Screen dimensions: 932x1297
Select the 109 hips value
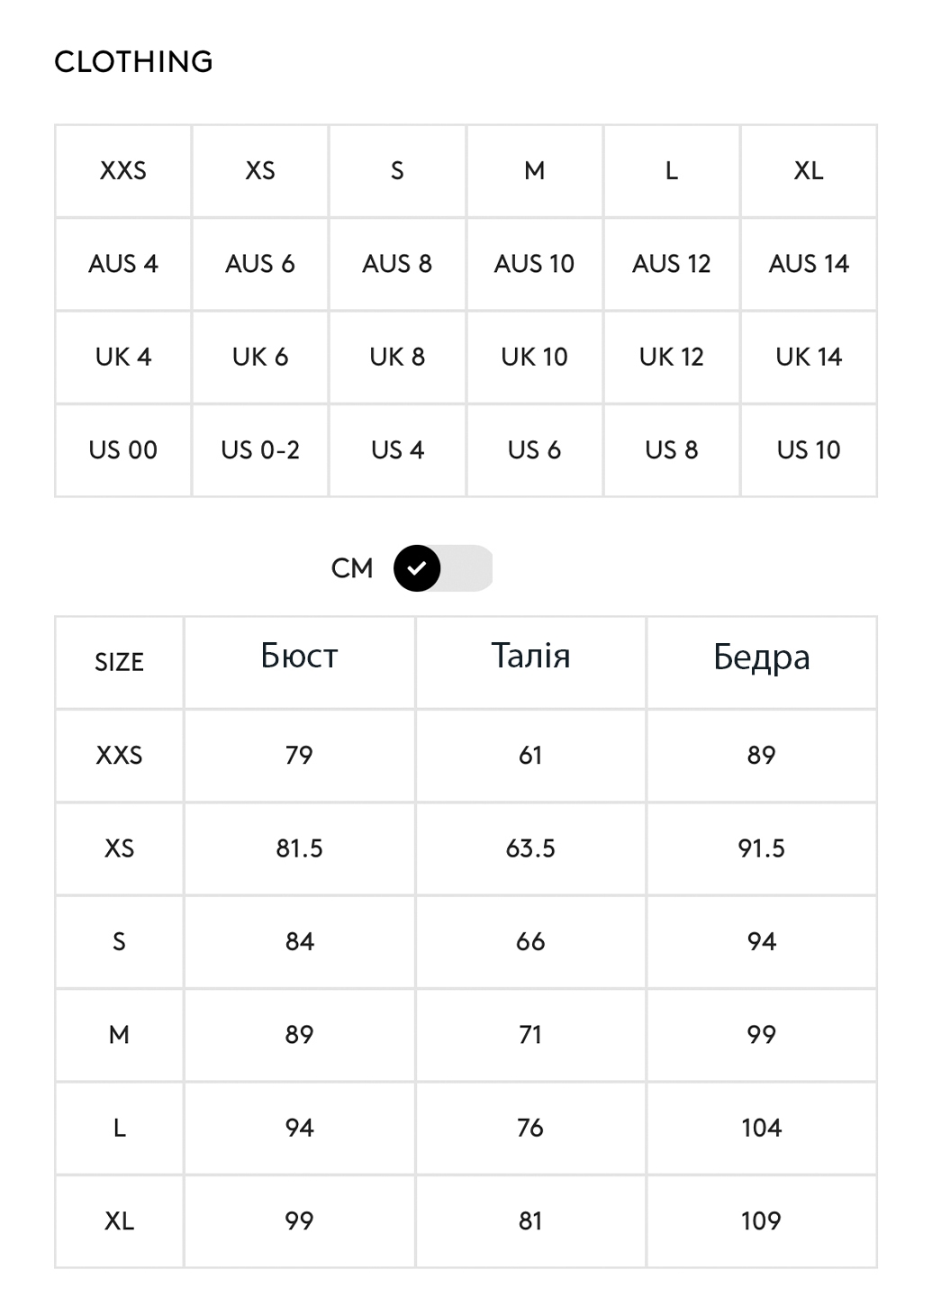click(x=762, y=1221)
